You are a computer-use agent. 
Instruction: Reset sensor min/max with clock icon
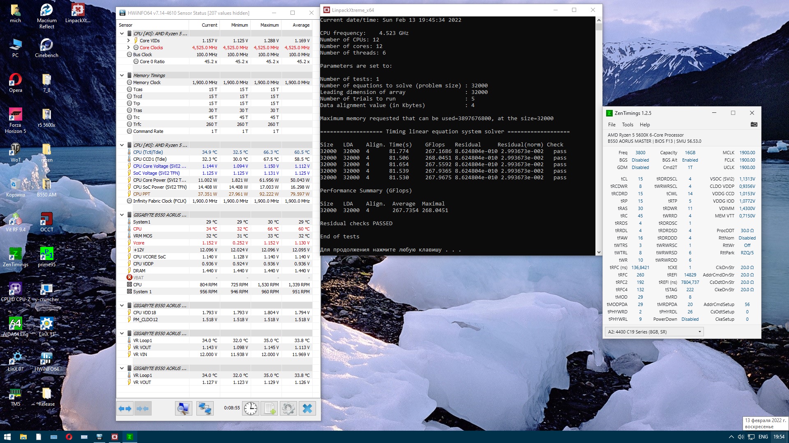[x=250, y=409]
